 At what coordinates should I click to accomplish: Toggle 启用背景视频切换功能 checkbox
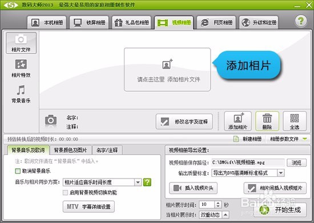pyautogui.click(x=65, y=193)
